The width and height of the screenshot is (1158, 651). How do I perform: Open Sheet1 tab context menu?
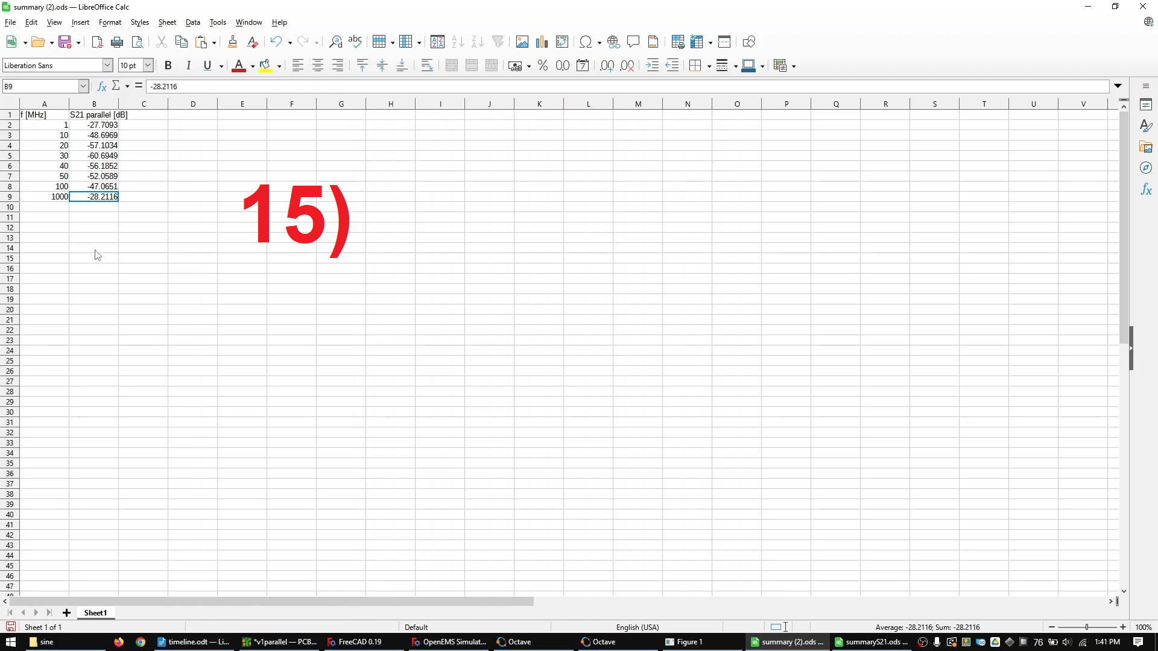(95, 612)
